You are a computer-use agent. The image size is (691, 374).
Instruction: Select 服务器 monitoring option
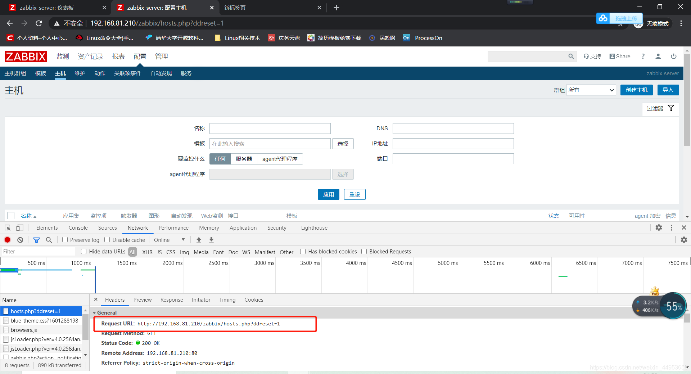pos(244,159)
